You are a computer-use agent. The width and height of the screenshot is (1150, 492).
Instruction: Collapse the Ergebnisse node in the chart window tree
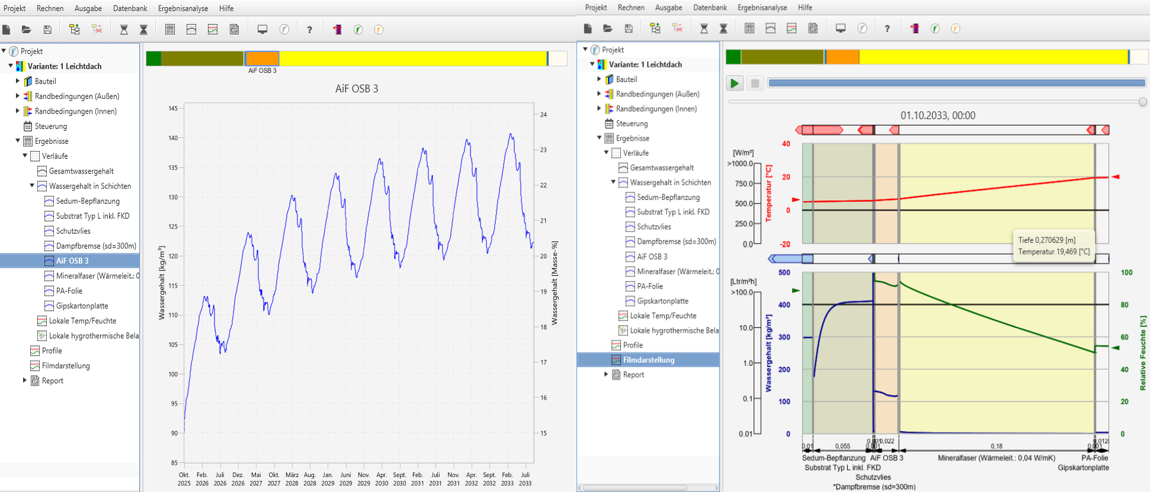18,141
